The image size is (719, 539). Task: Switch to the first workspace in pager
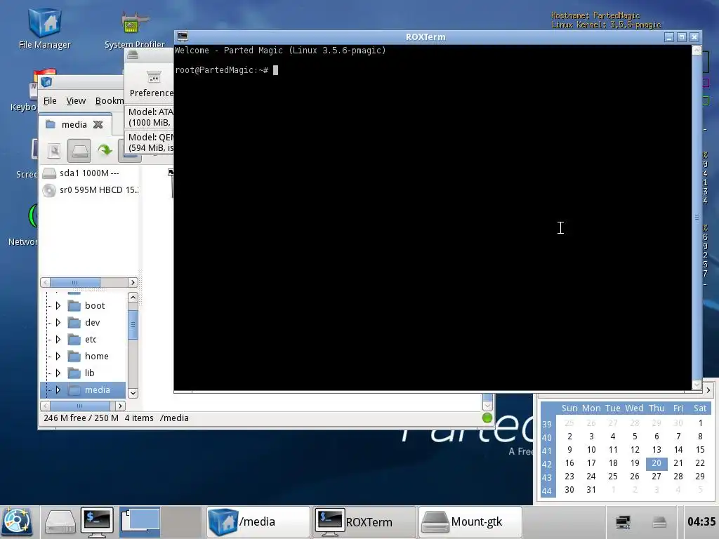pyautogui.click(x=140, y=521)
